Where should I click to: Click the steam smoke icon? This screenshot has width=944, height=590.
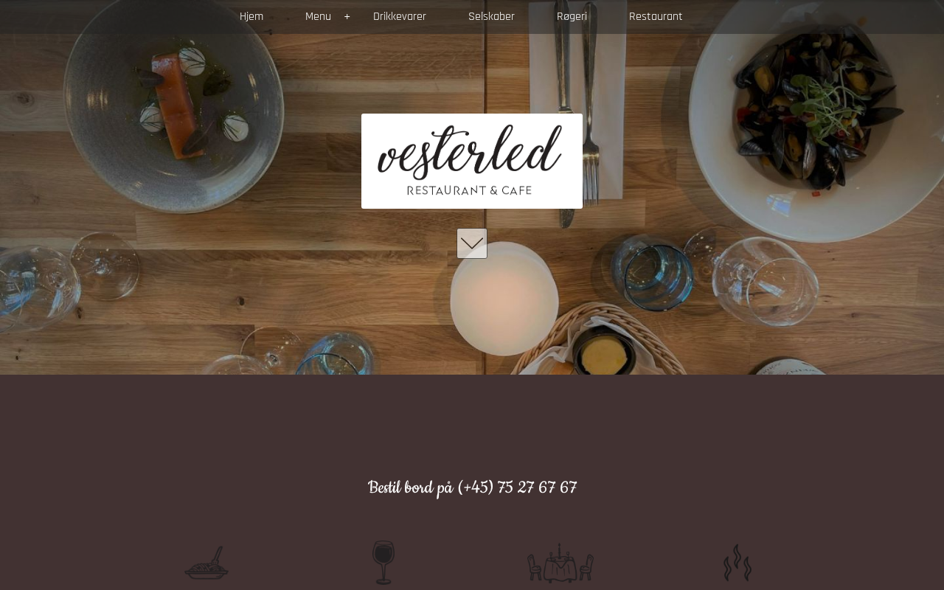(x=737, y=563)
